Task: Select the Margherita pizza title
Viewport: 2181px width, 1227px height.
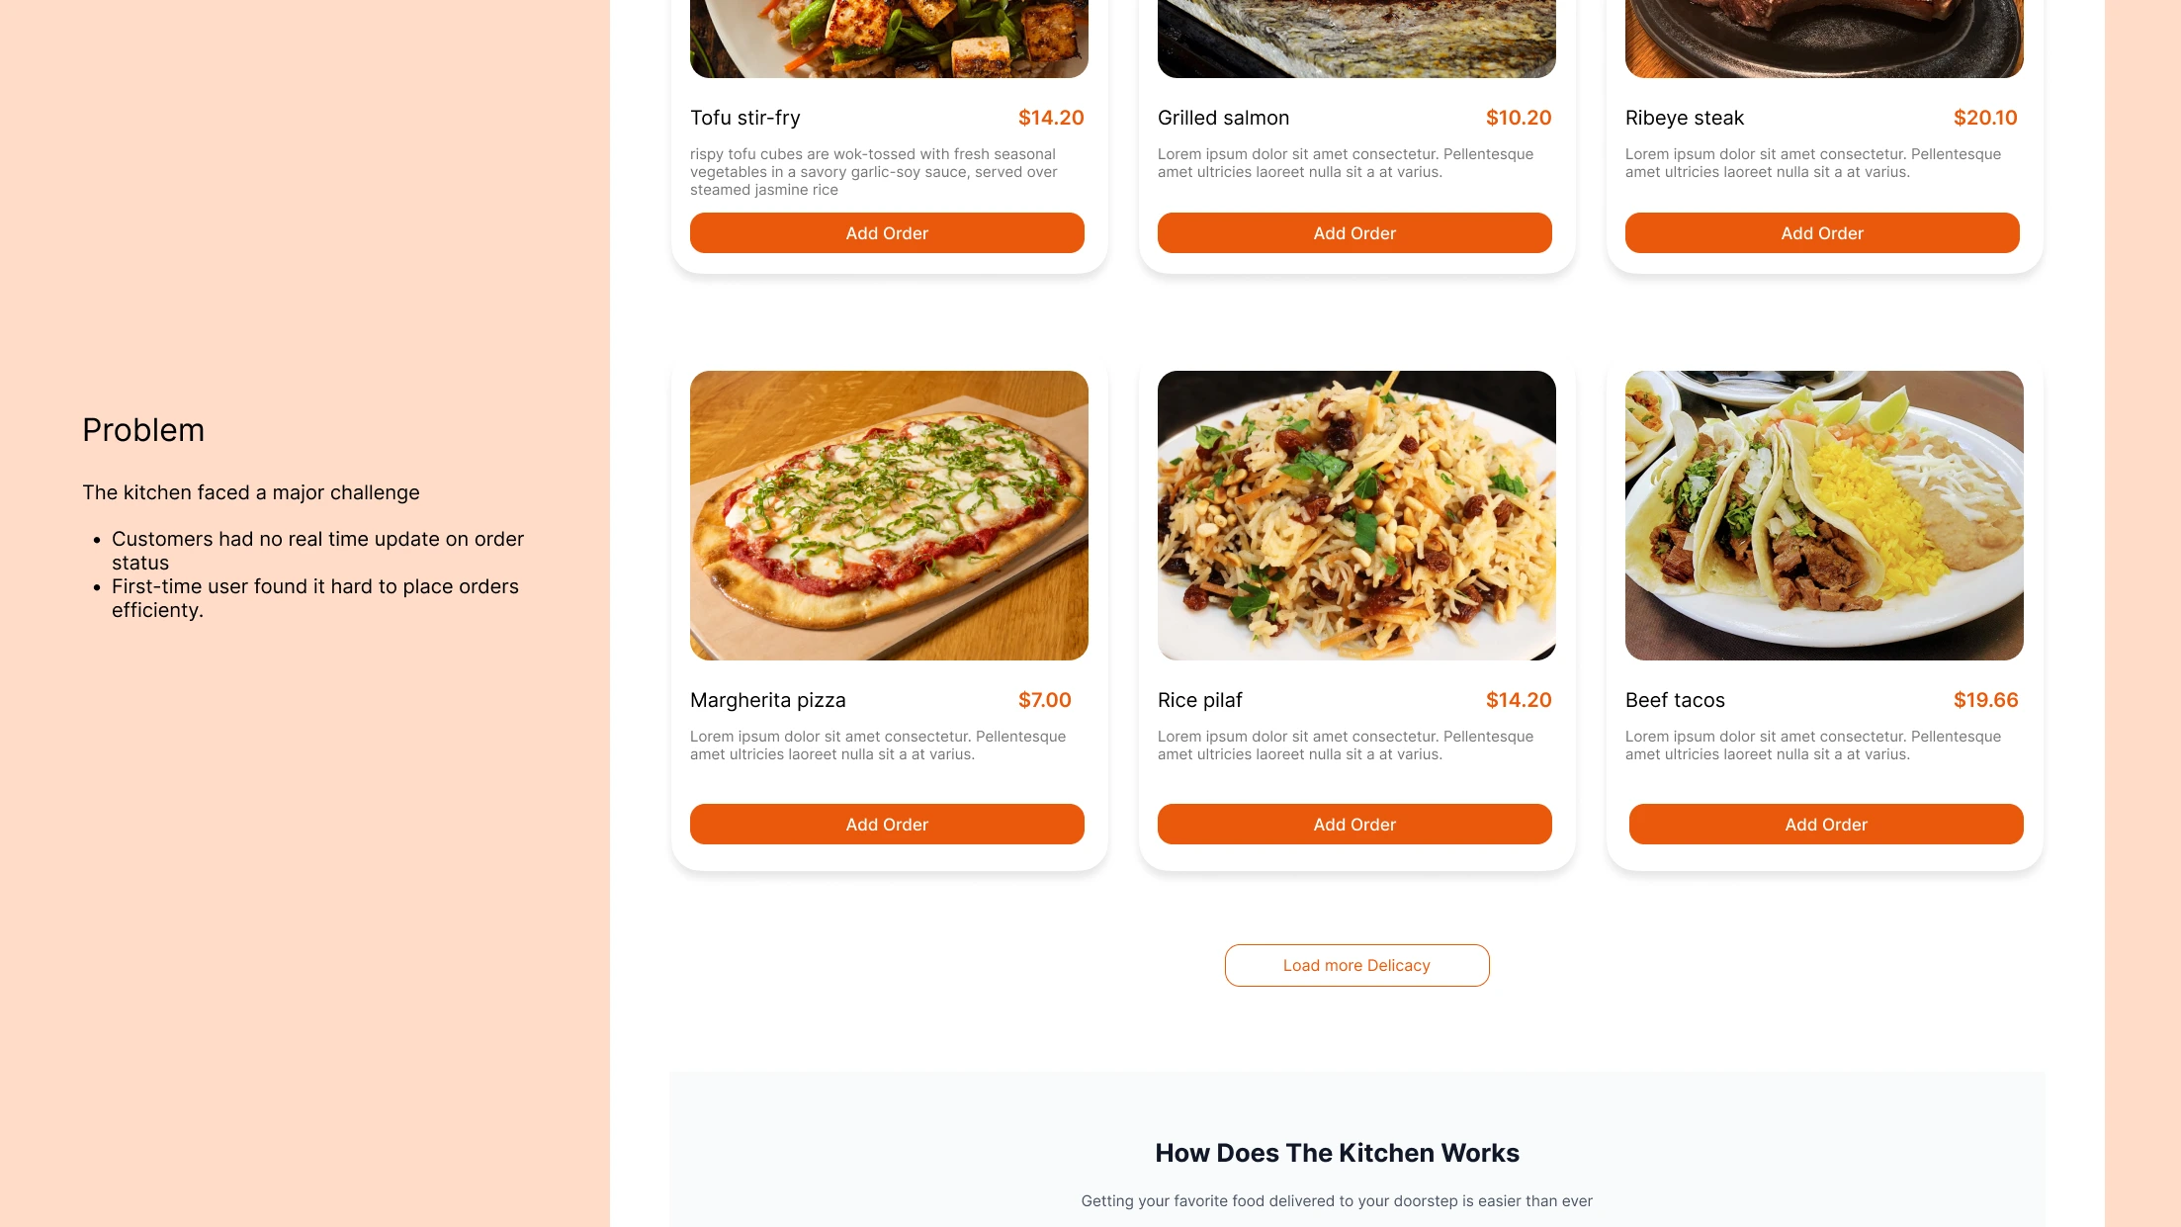Action: (768, 700)
